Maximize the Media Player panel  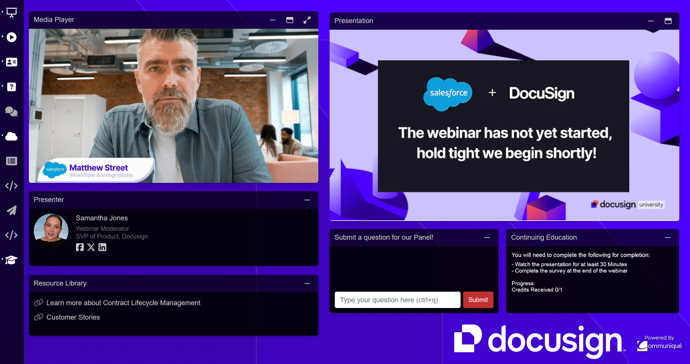[x=290, y=20]
